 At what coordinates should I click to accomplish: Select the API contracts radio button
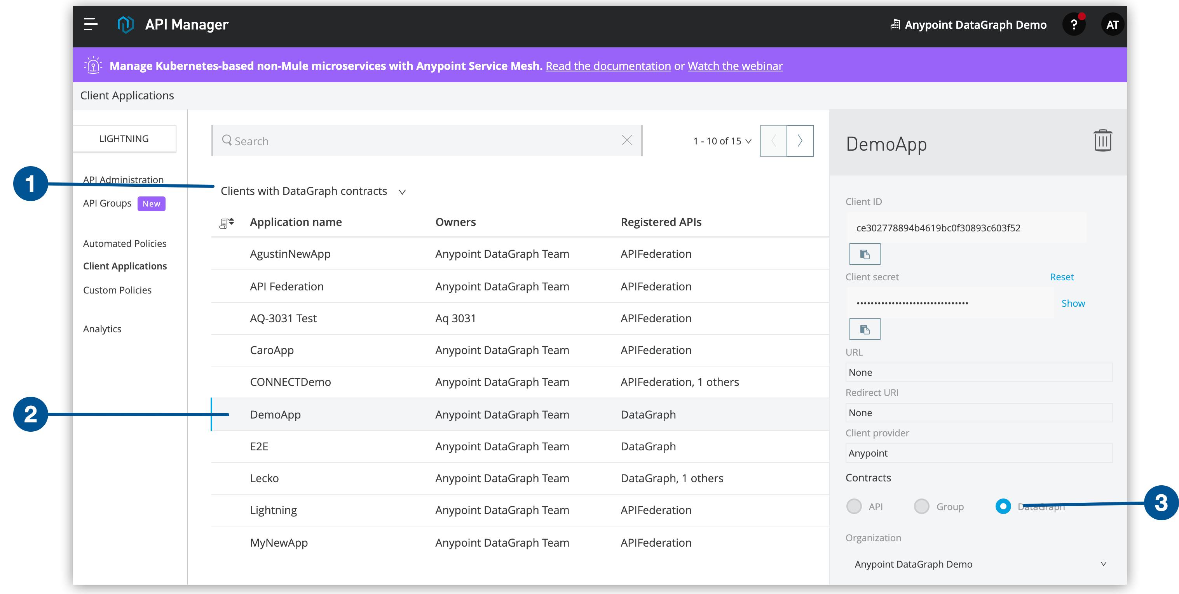pos(854,506)
